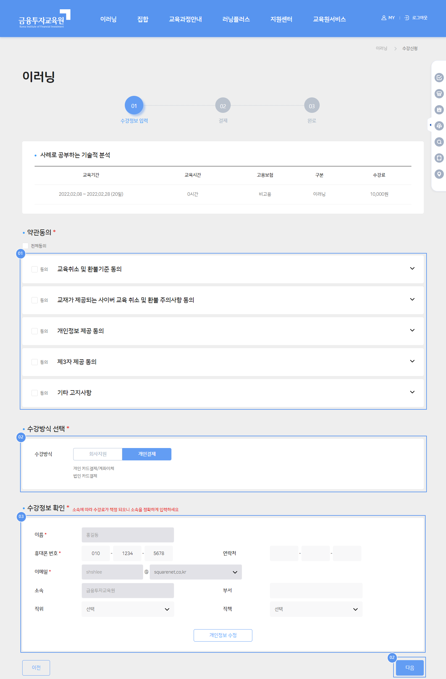446x679 pixels.
Task: Open the headset support icon in sidebar
Action: pos(439,126)
